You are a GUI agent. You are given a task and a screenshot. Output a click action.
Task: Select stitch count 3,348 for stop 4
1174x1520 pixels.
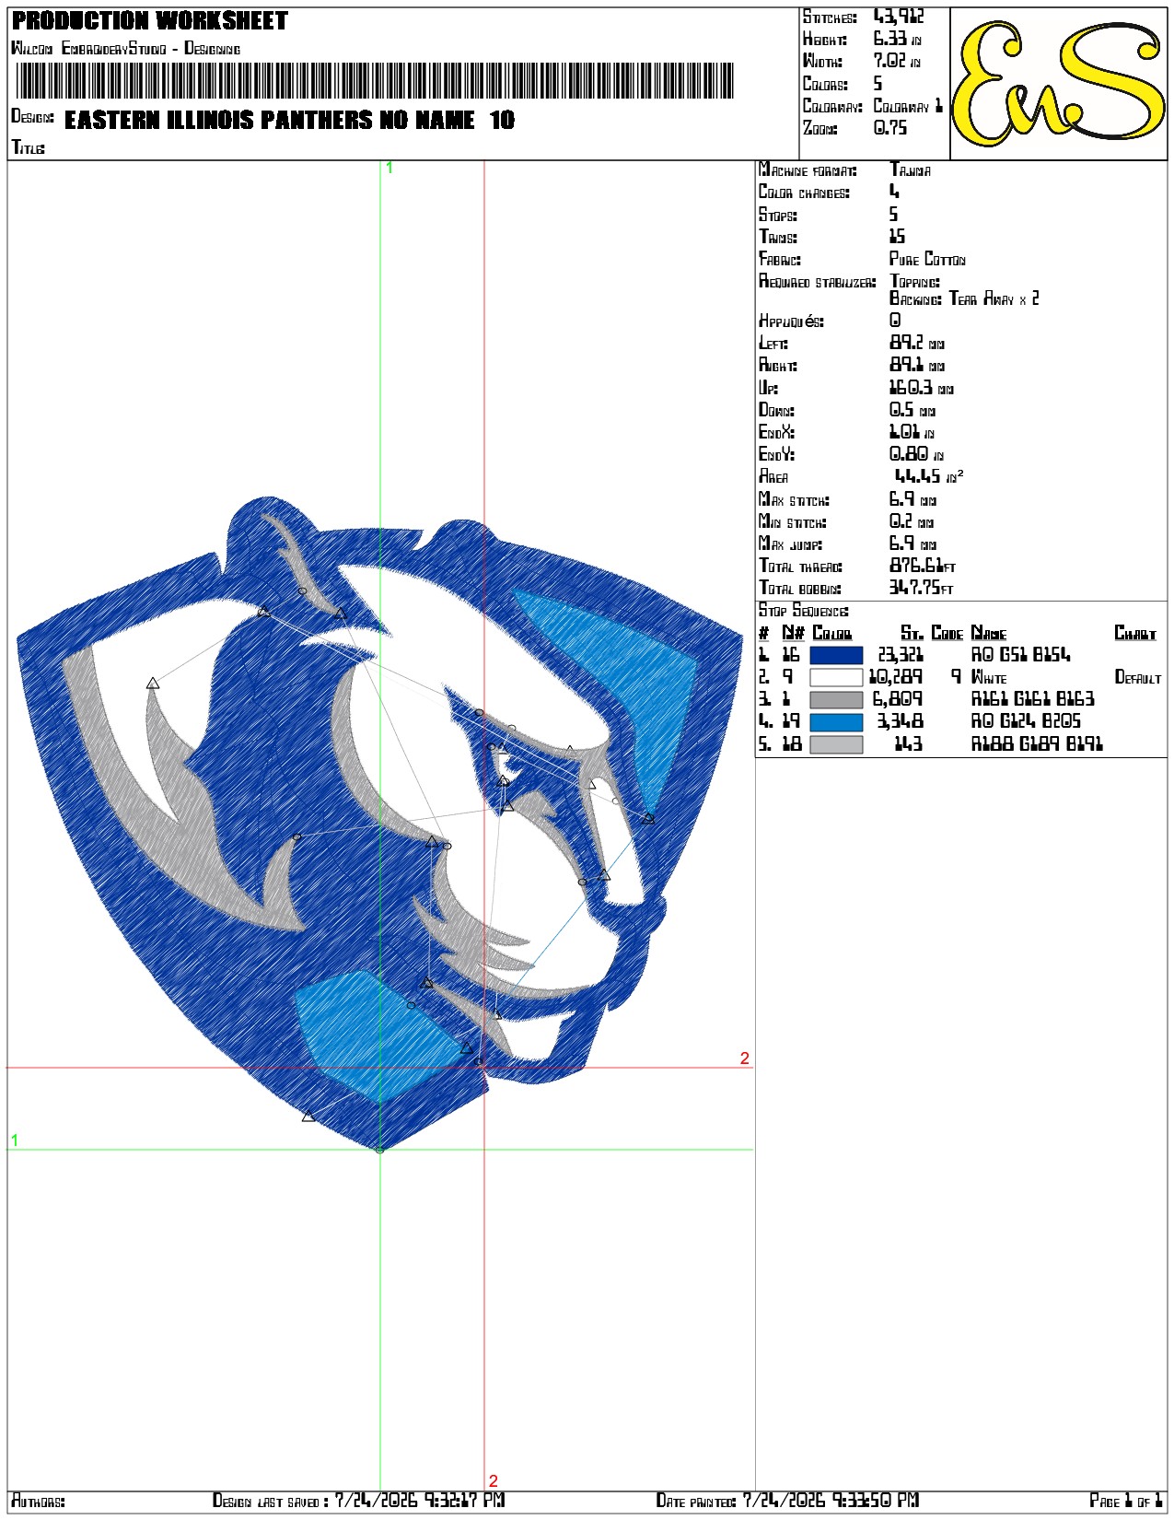pyautogui.click(x=900, y=721)
